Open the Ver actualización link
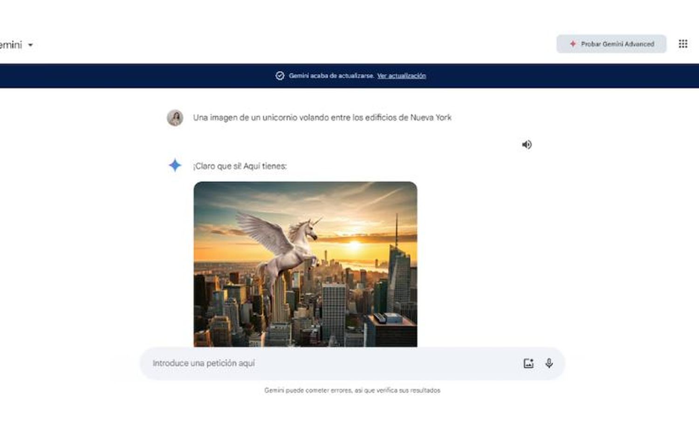 [401, 76]
